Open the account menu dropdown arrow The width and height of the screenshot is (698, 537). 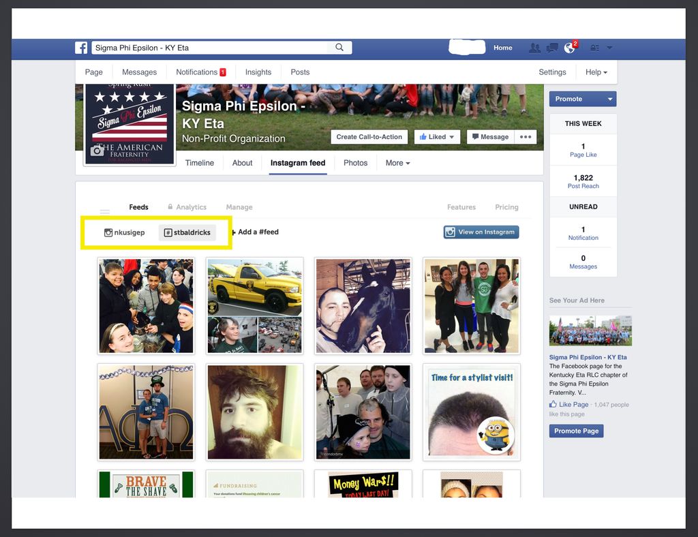[609, 48]
